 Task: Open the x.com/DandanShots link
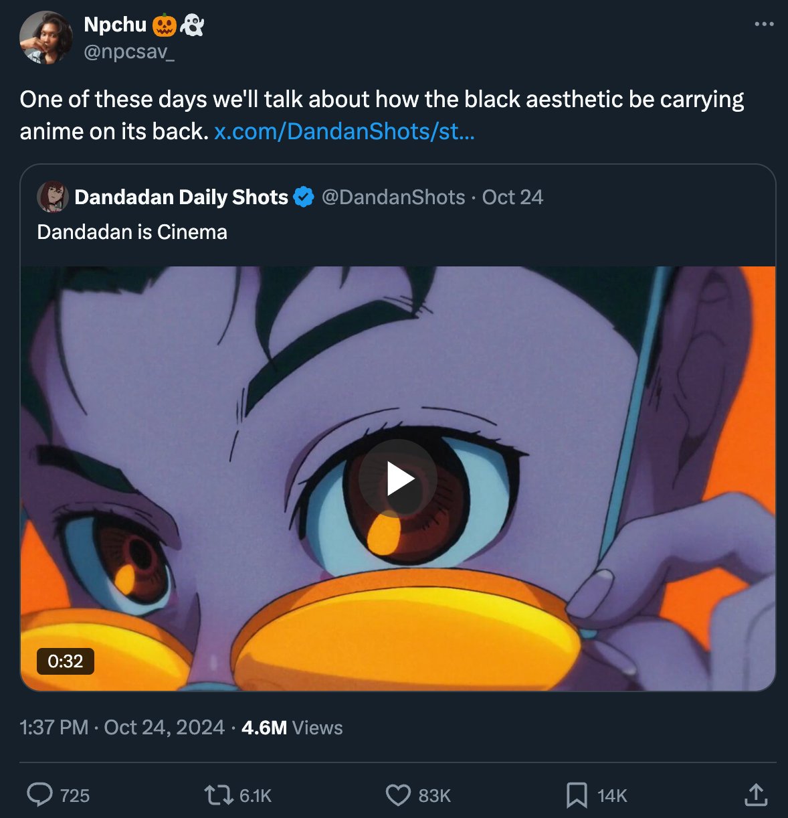pos(344,131)
